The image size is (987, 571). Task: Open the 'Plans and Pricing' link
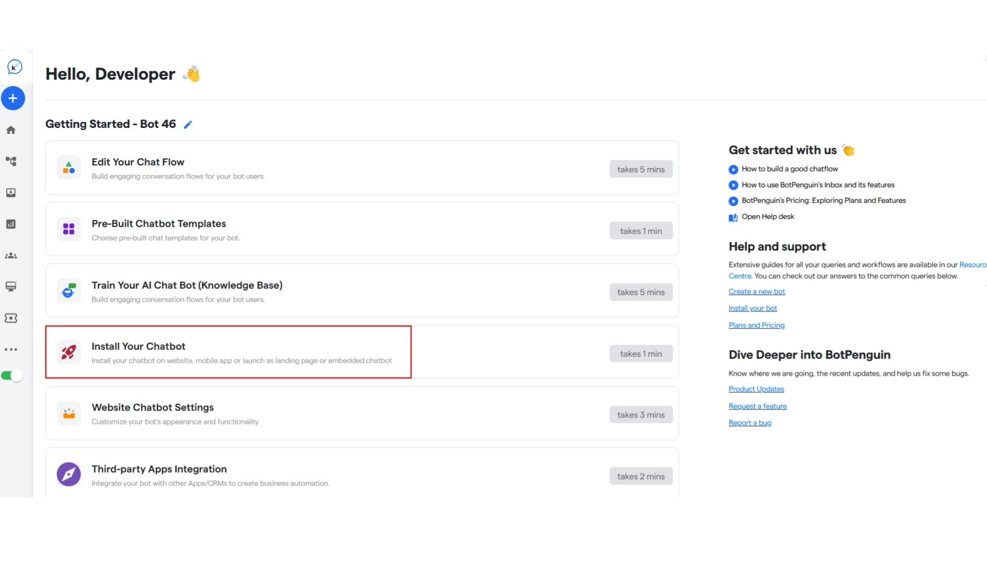click(x=756, y=325)
